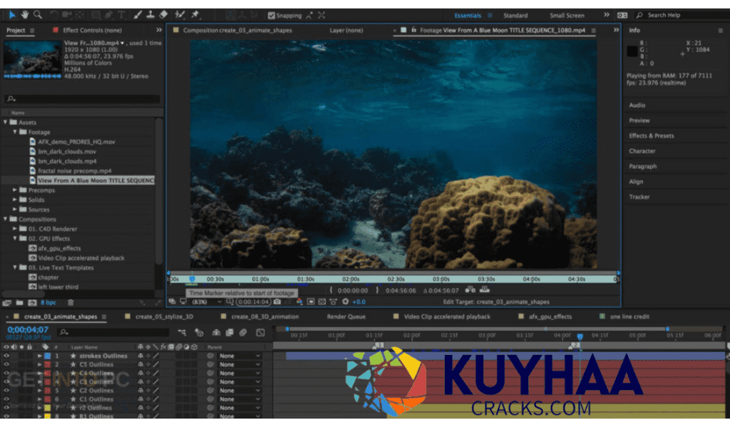
Task: Toggle the Snapping checkbox
Action: pos(272,14)
